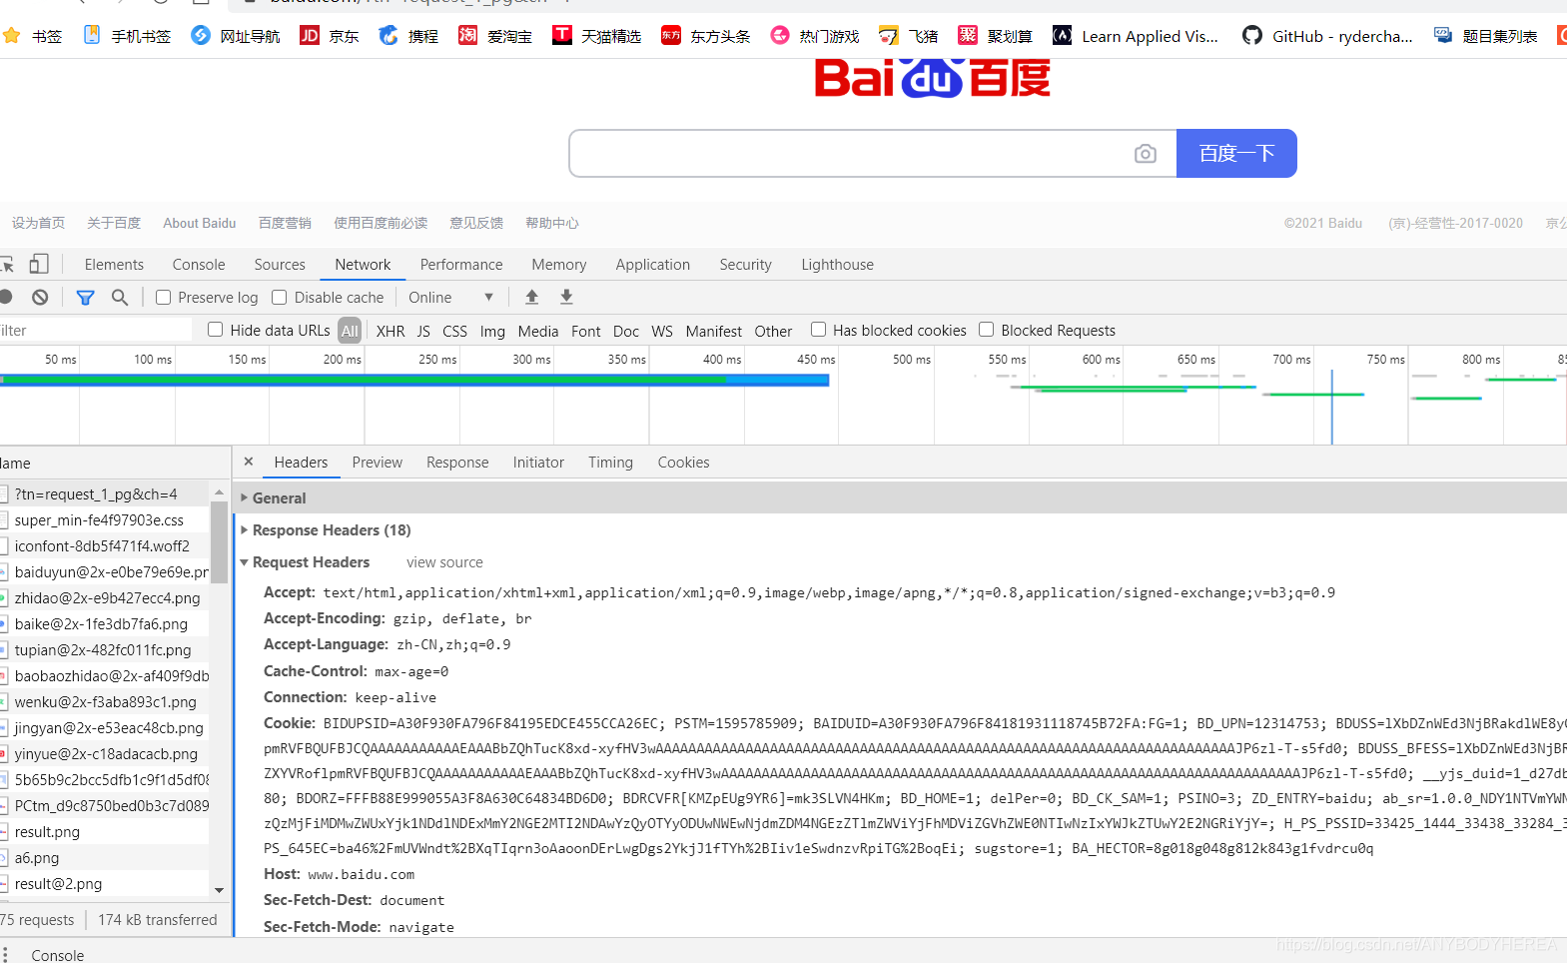The image size is (1567, 963).
Task: Select the iconfont-8db5f471f4.woff2 request
Action: (x=102, y=545)
